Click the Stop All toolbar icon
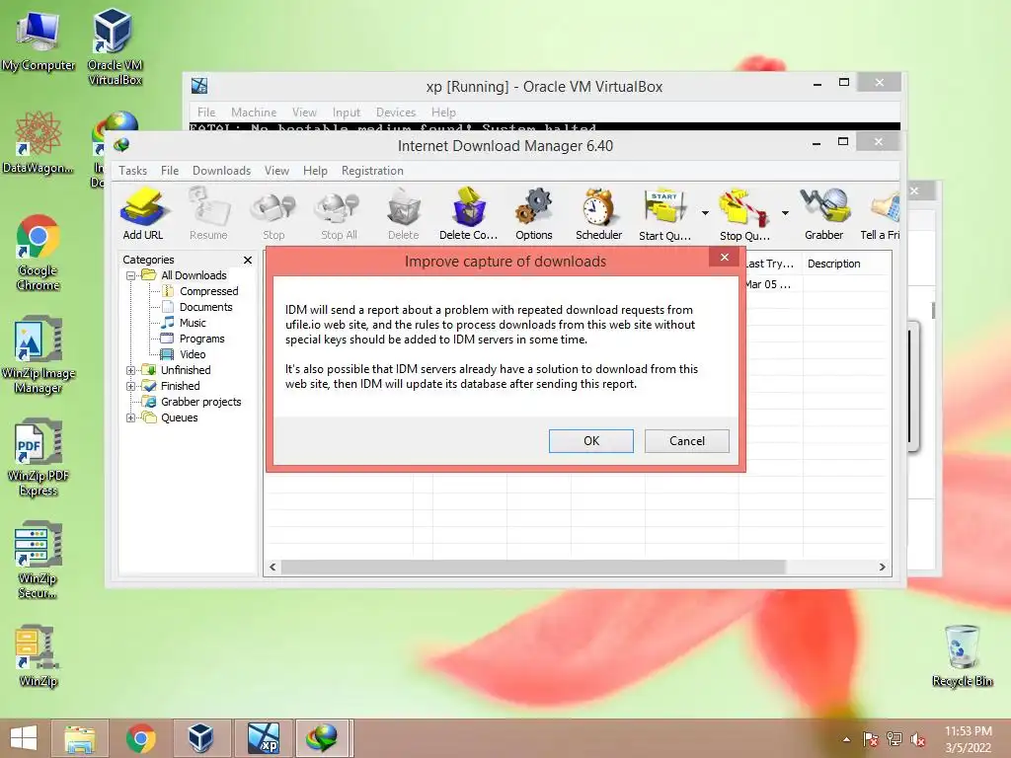The width and height of the screenshot is (1011, 758). coord(339,214)
